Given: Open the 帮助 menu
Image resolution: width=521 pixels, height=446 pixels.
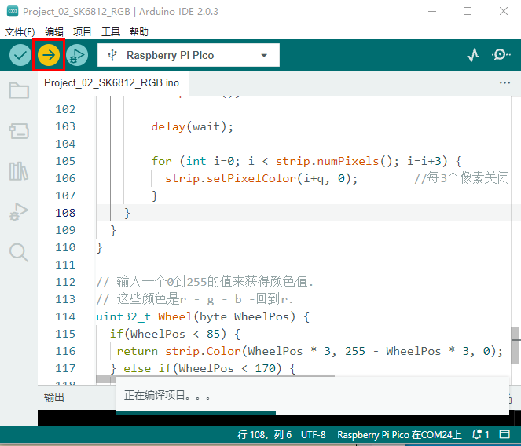Looking at the screenshot, I should point(139,32).
